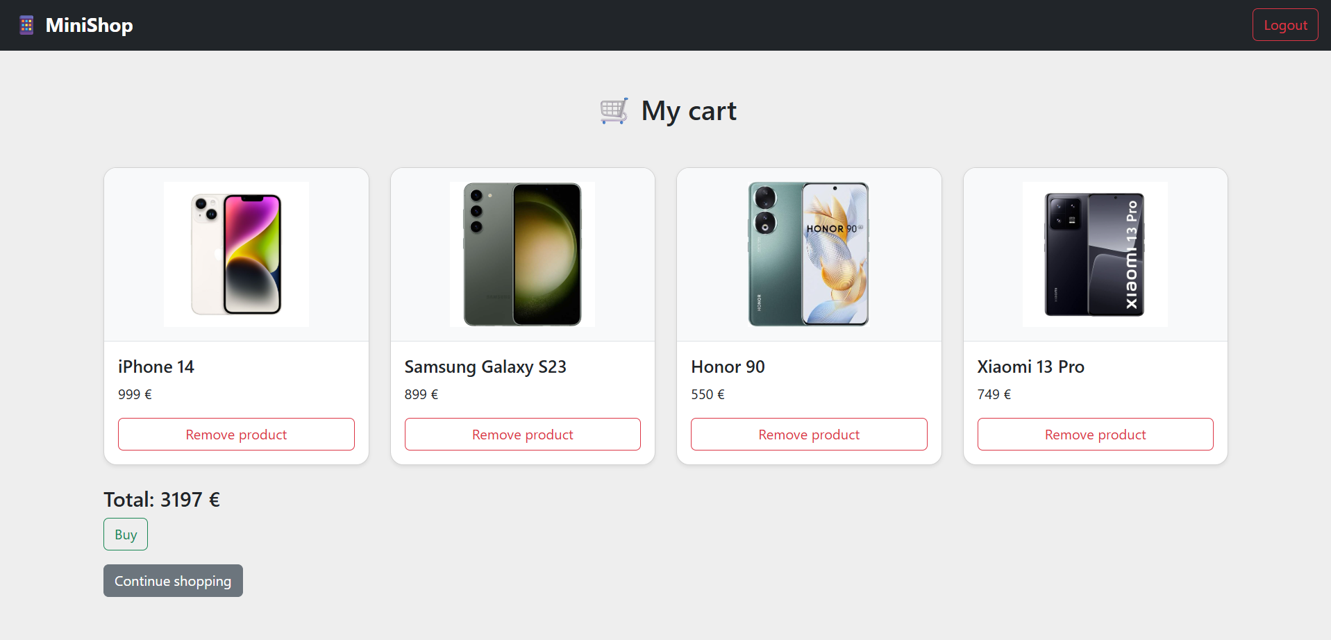
Task: Click the Xiaomi 13 Pro product image
Action: click(x=1095, y=254)
